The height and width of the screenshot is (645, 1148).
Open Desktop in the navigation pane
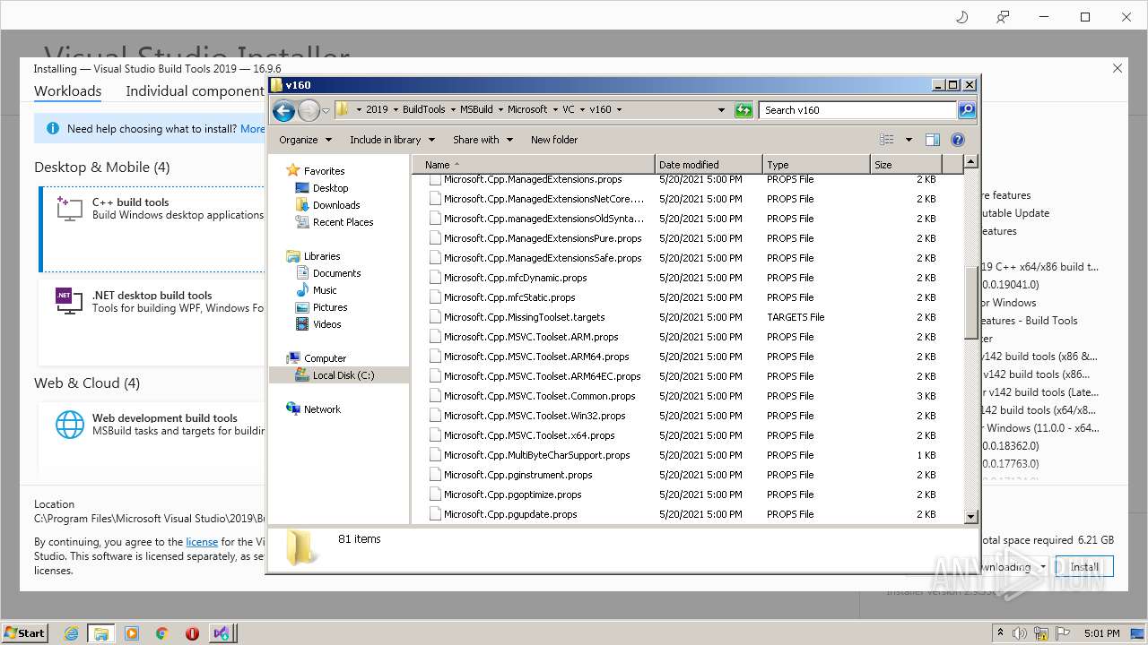point(330,188)
